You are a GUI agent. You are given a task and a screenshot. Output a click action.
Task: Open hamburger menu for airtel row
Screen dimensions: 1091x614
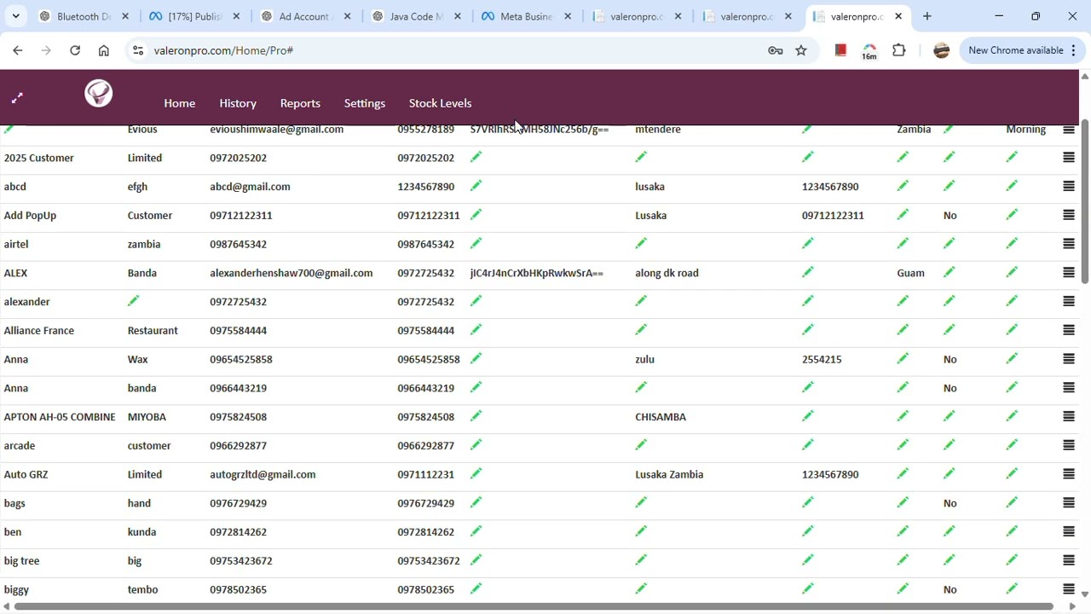(x=1069, y=244)
